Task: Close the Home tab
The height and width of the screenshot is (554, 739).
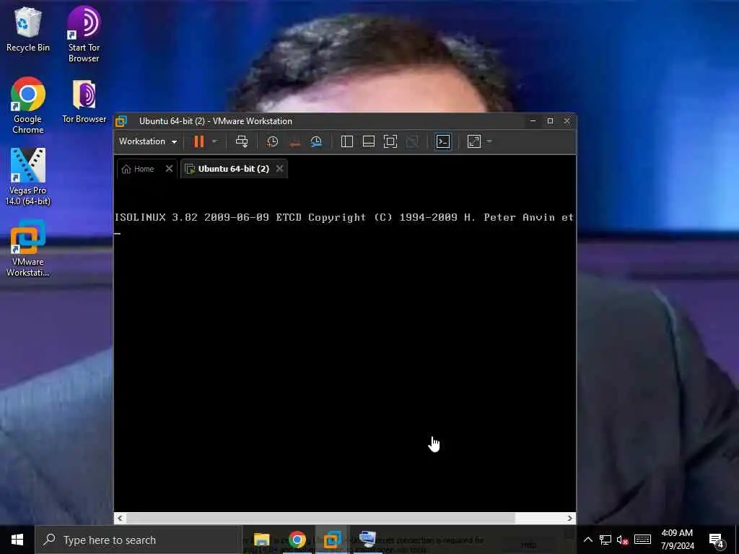Action: tap(169, 169)
